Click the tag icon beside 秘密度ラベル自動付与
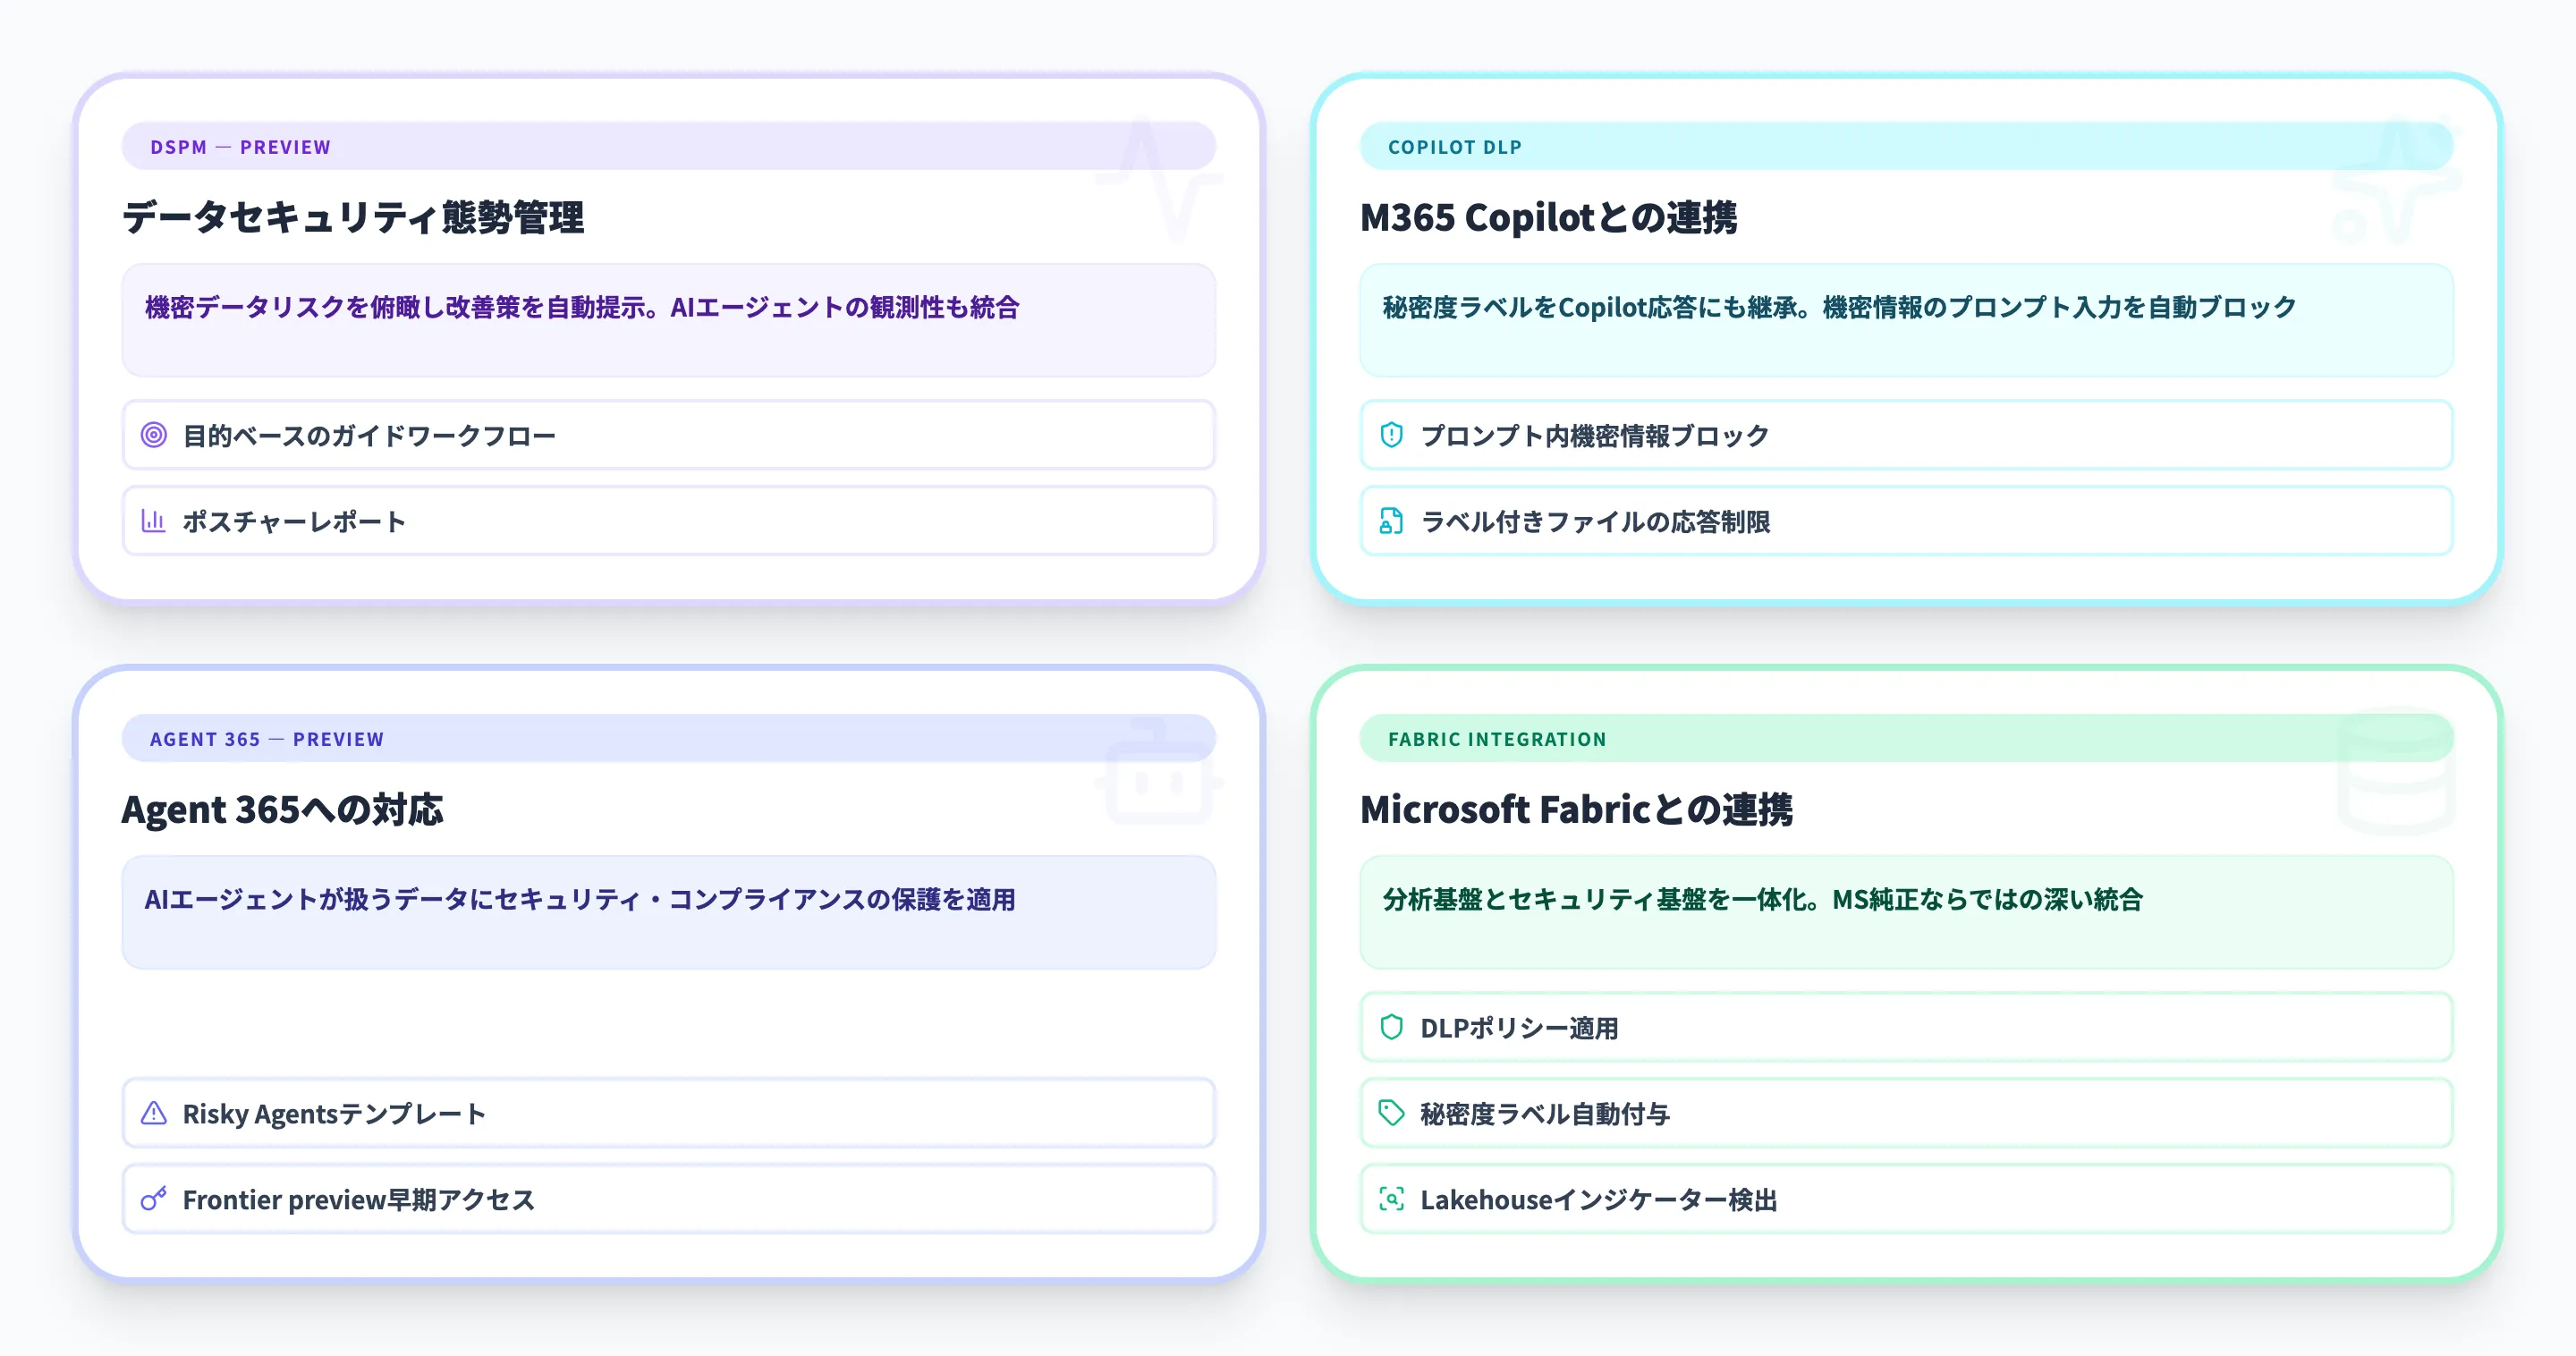 point(1390,1113)
